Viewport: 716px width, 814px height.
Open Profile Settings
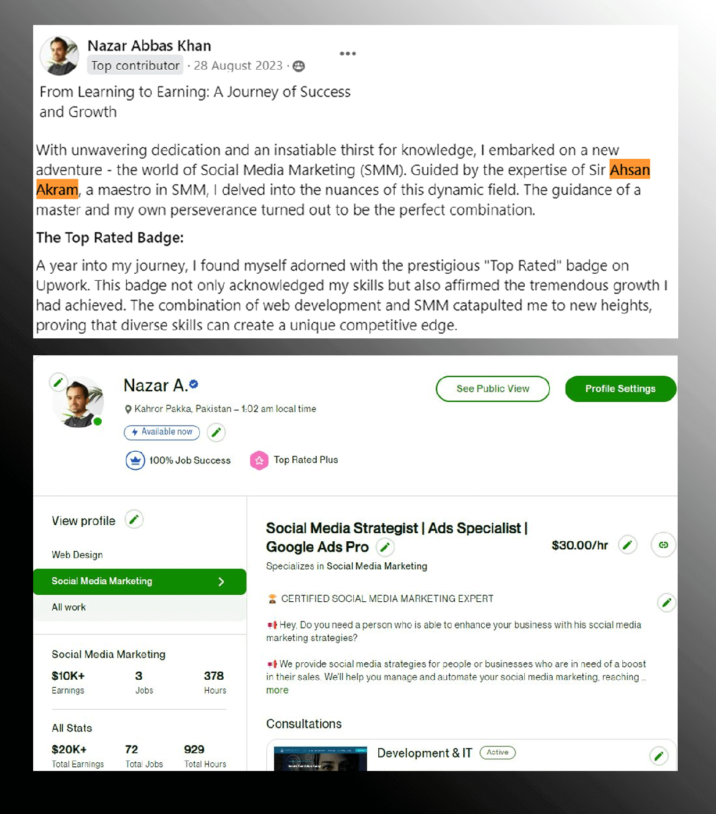pyautogui.click(x=620, y=388)
